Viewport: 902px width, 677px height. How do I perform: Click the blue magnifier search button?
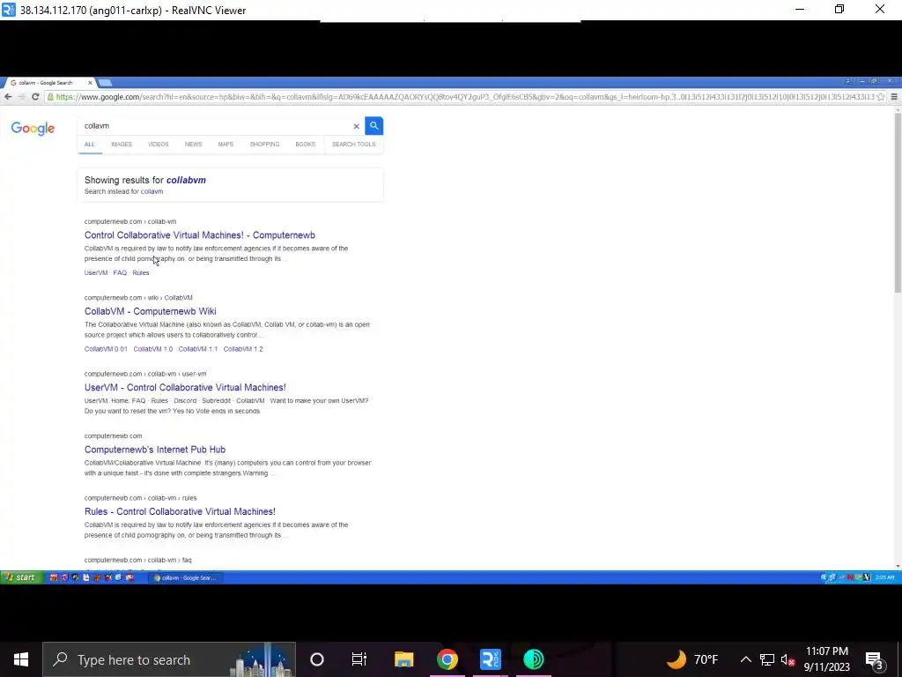point(373,125)
